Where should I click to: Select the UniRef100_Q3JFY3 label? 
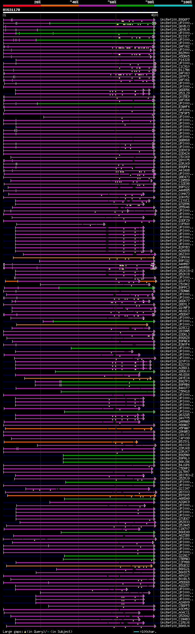(175, 281)
